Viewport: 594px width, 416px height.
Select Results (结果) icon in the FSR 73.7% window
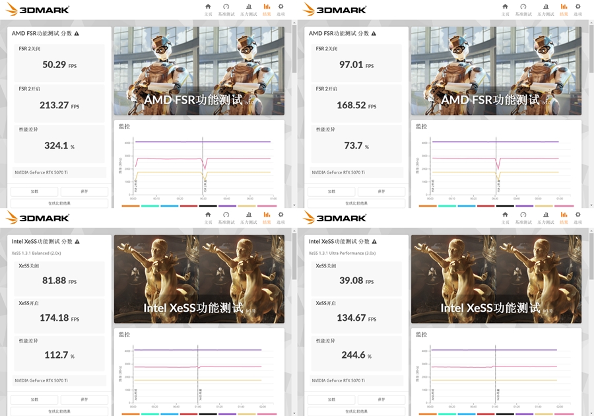pos(564,7)
